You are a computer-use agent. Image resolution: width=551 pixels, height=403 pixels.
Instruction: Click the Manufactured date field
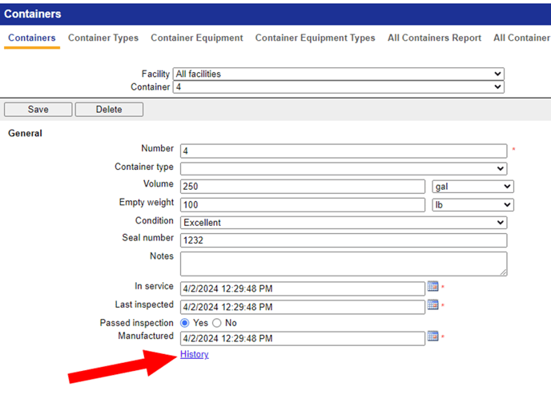303,338
